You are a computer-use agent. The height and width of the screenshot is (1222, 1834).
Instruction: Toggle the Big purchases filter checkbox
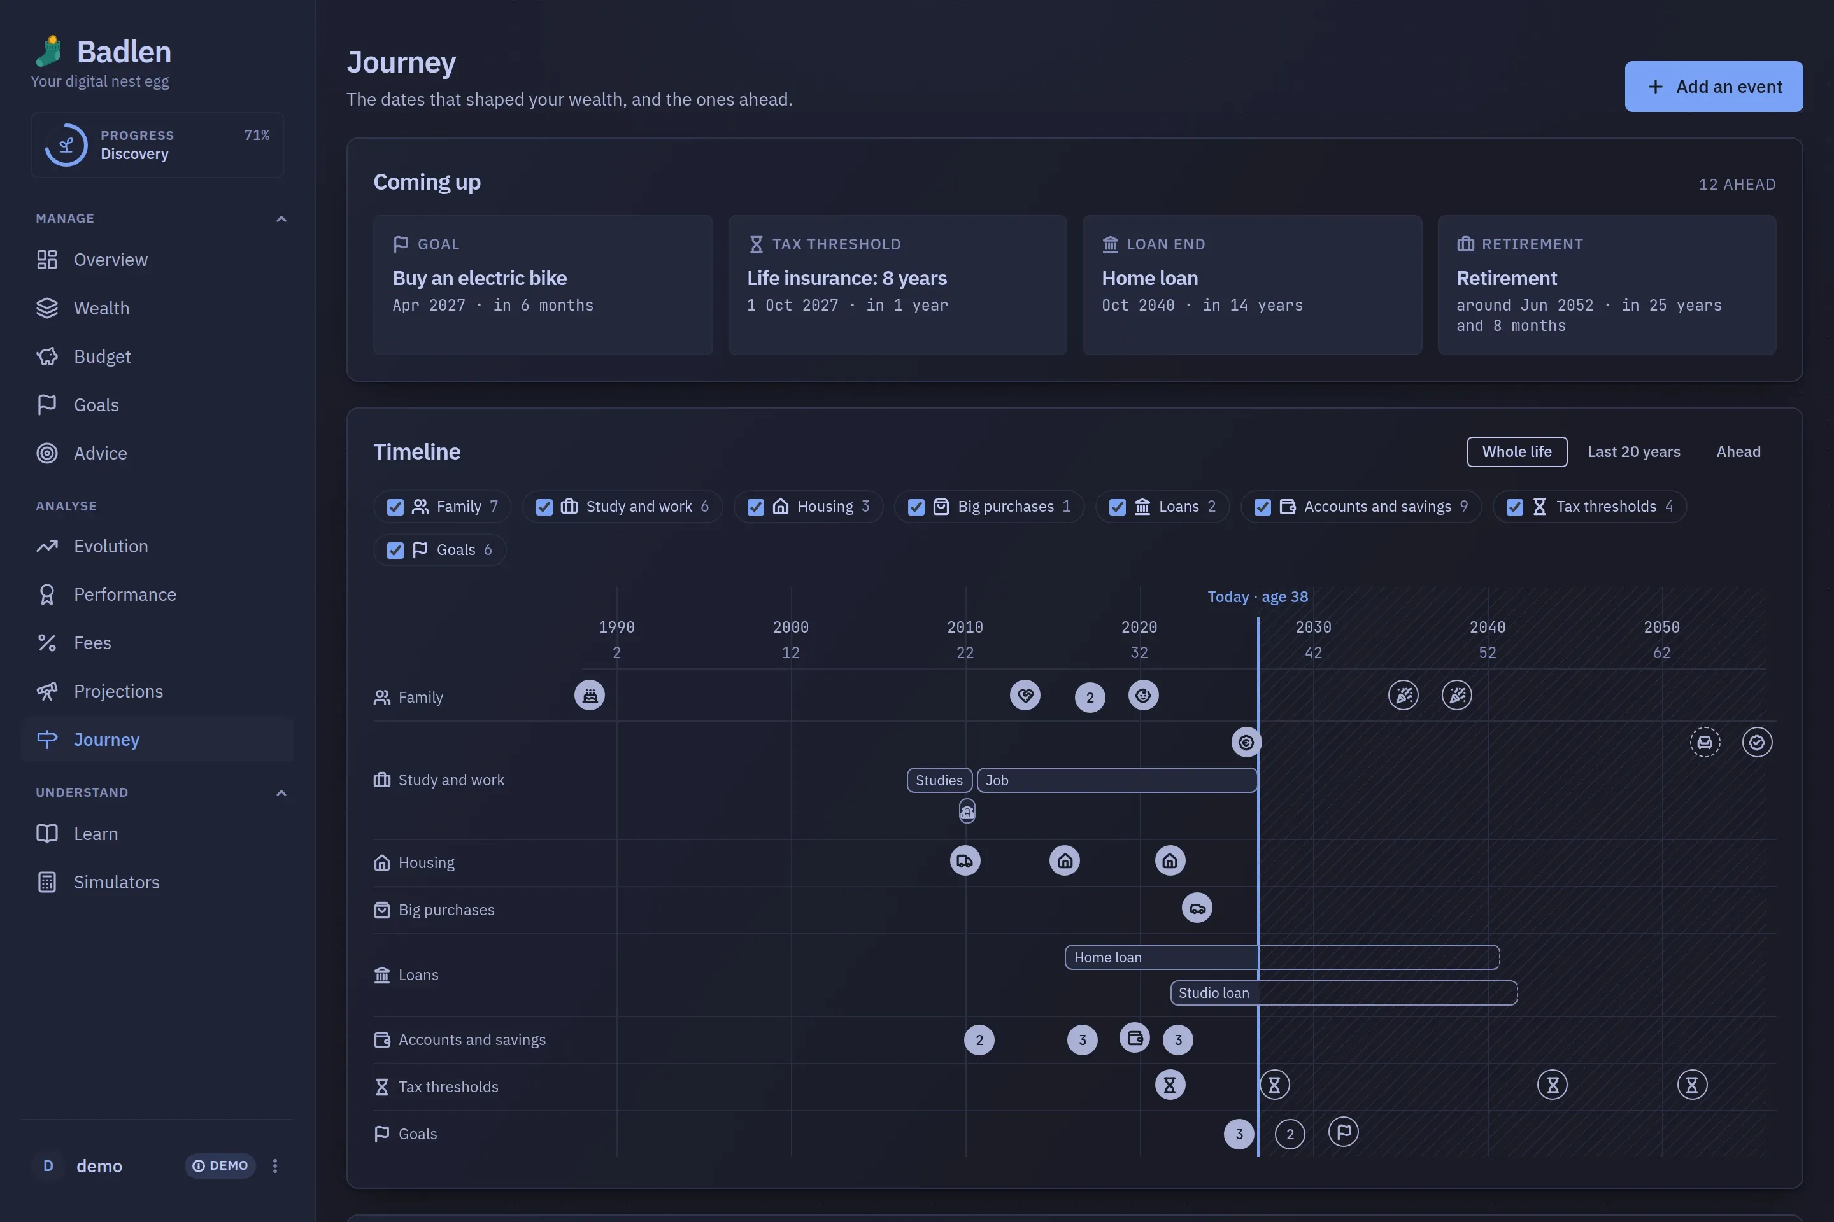916,507
